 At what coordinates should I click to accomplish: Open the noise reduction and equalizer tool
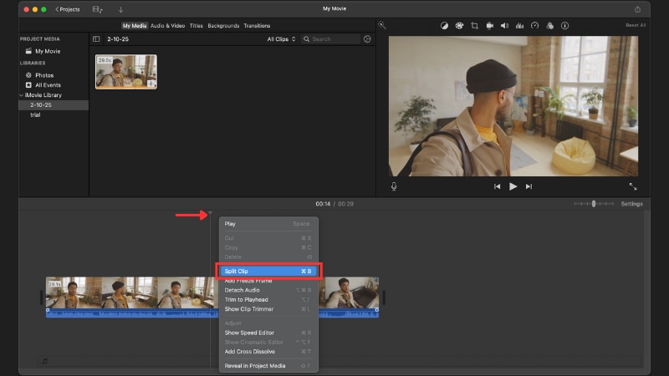[x=519, y=26]
